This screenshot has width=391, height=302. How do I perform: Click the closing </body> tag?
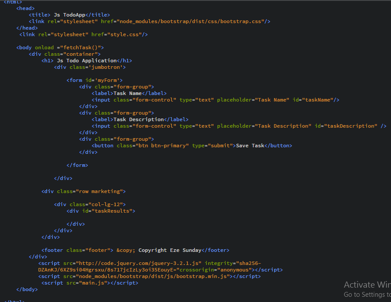pyautogui.click(x=27, y=289)
